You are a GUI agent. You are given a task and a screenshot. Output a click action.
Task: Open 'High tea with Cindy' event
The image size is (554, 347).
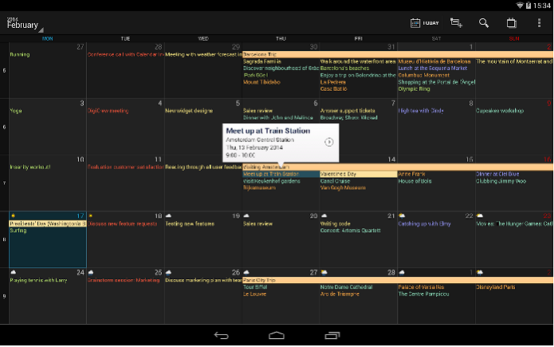pyautogui.click(x=421, y=111)
